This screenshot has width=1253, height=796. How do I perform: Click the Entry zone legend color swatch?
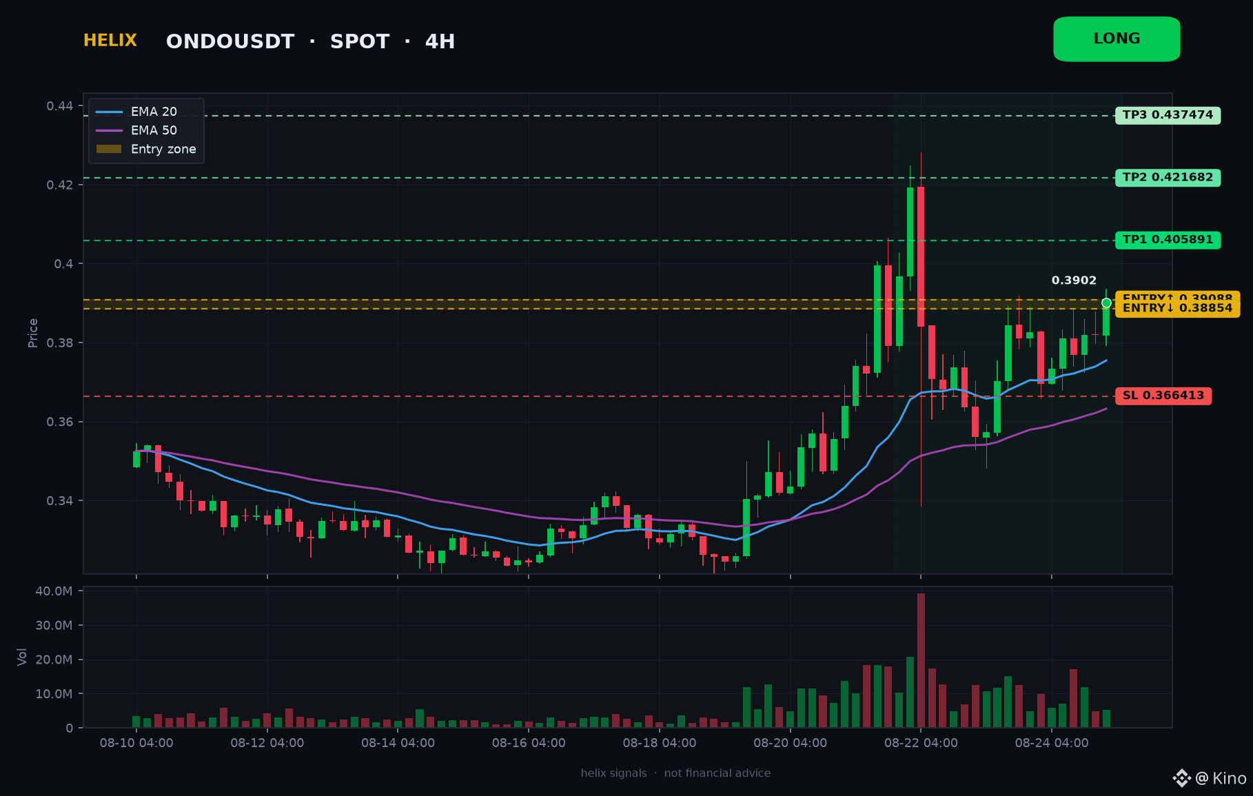[109, 149]
